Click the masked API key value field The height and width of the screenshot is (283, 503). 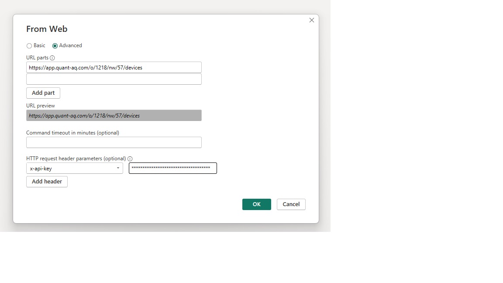coord(172,169)
